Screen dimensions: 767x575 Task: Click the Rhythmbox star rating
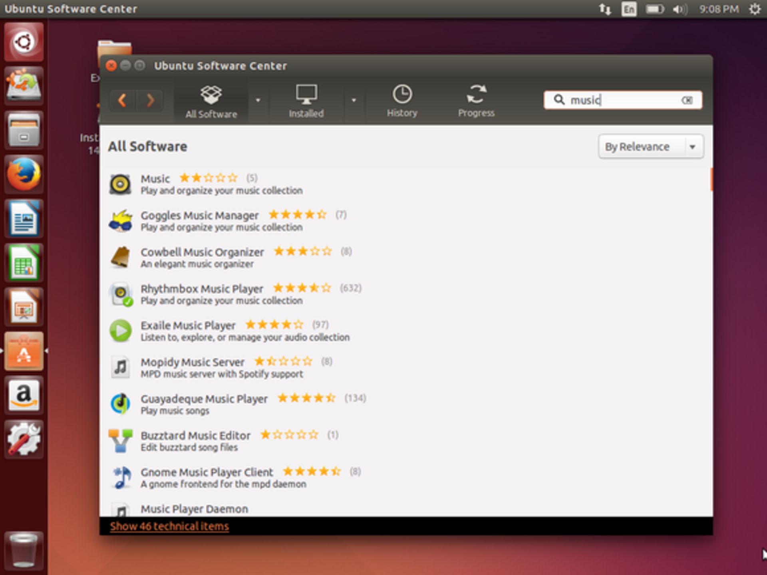(x=302, y=288)
